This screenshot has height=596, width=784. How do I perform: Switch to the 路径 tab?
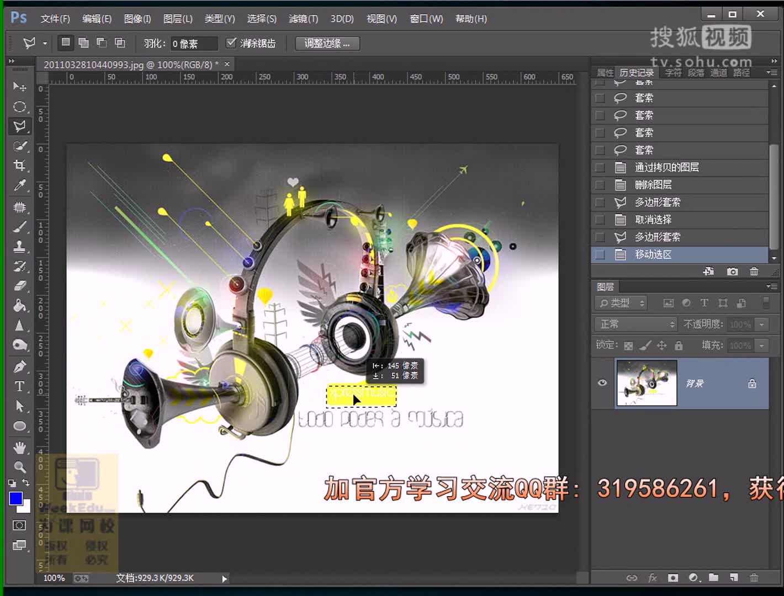741,73
